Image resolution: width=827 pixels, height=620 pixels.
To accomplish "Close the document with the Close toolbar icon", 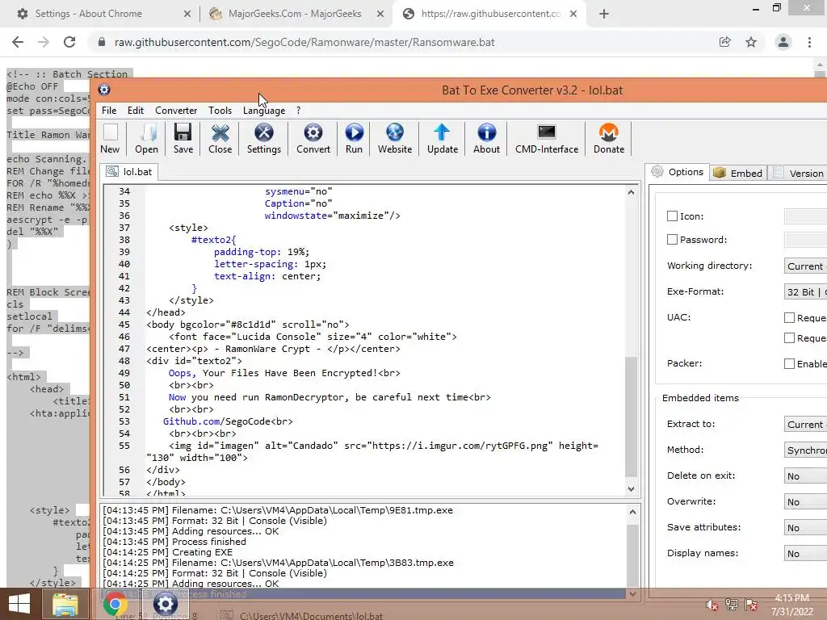I will click(220, 139).
